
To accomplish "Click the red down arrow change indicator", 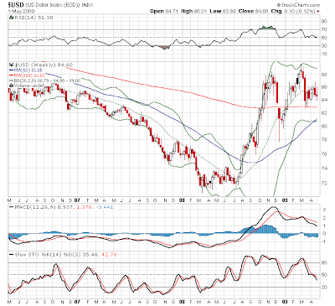I will pos(318,12).
